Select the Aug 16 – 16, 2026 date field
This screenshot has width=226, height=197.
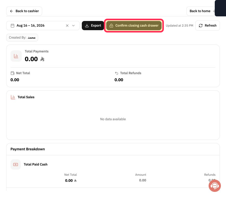coord(43,26)
